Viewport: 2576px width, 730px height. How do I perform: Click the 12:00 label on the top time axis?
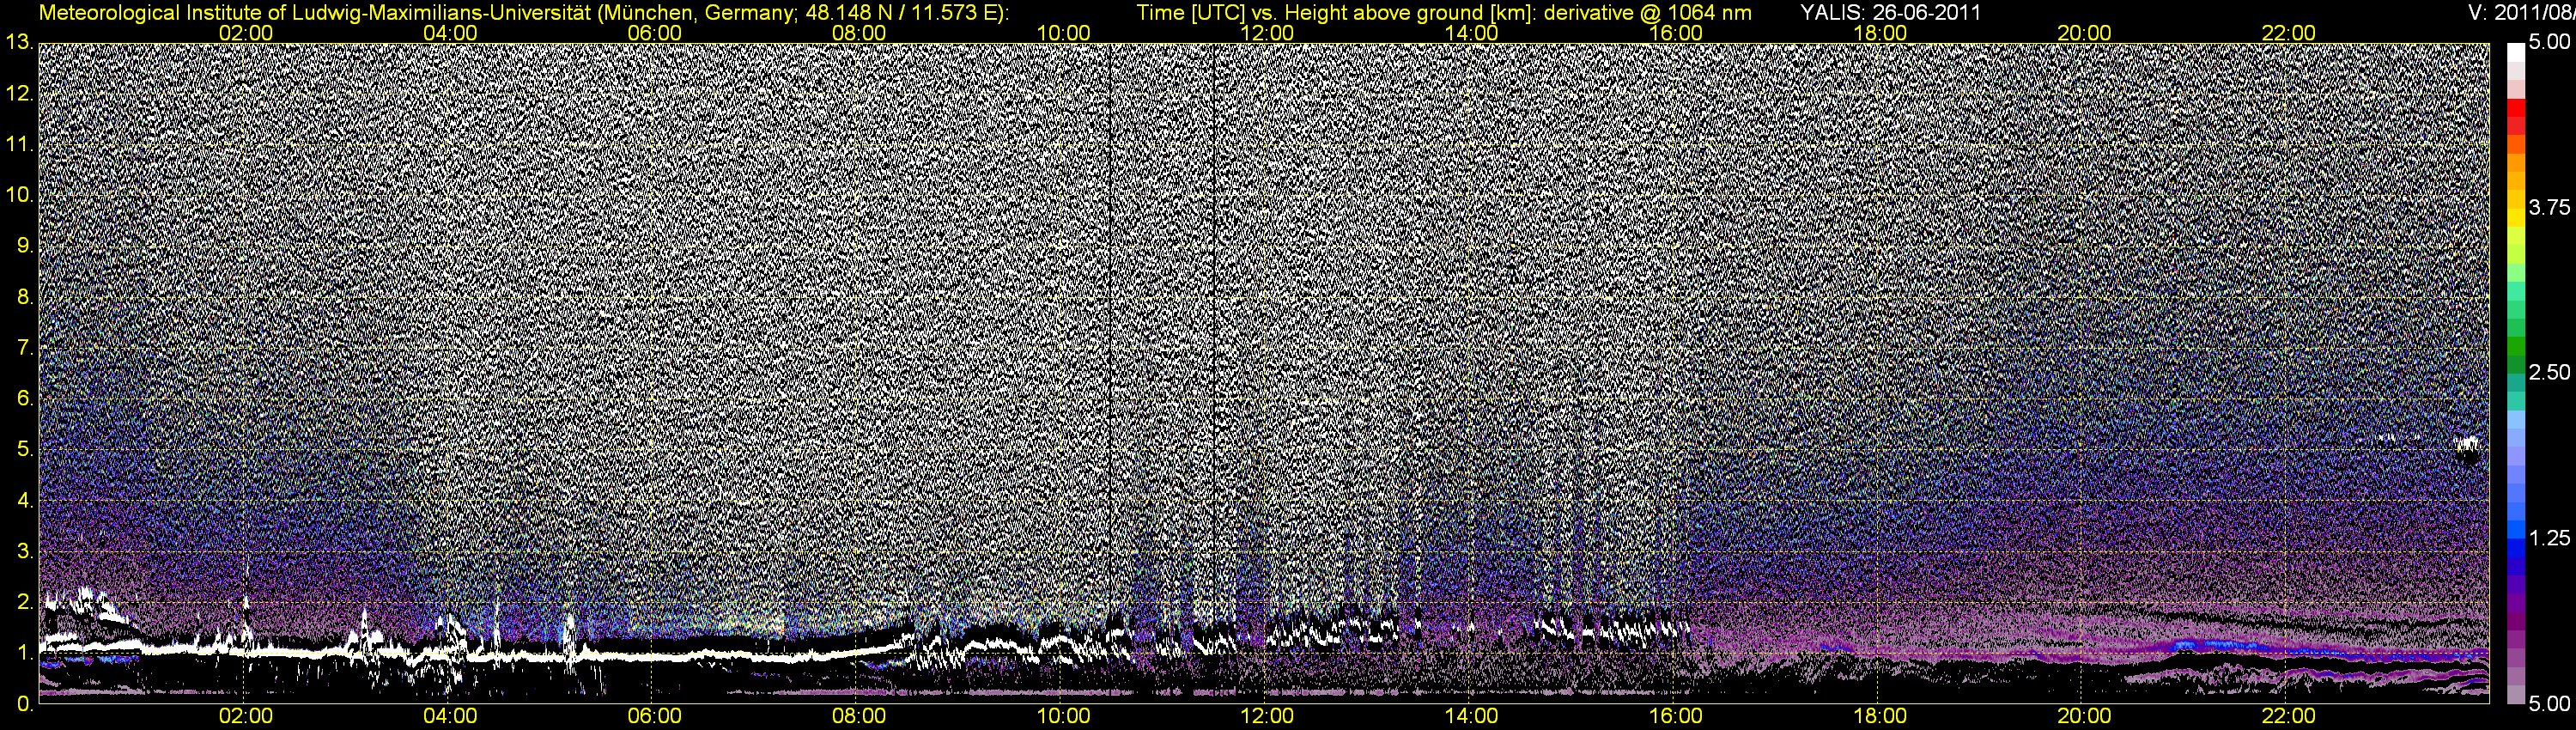1267,33
